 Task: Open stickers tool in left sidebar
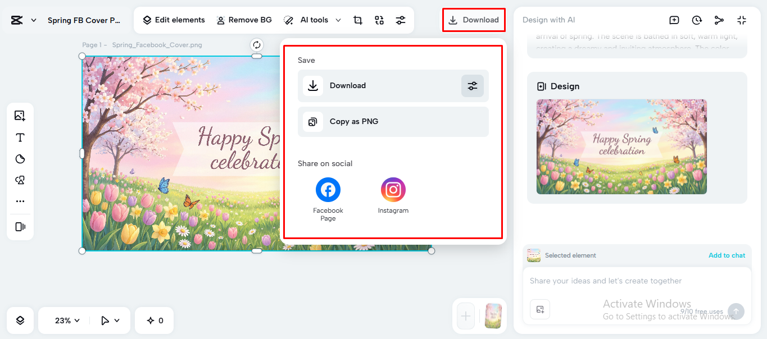coord(20,159)
